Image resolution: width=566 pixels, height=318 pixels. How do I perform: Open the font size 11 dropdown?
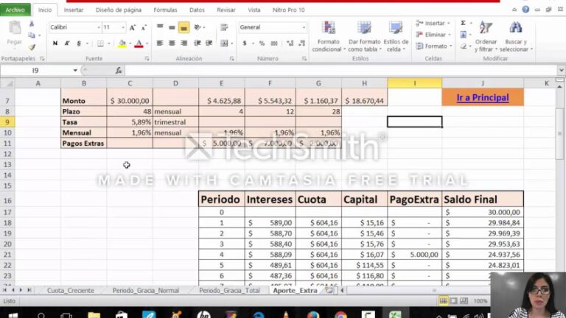[123, 27]
